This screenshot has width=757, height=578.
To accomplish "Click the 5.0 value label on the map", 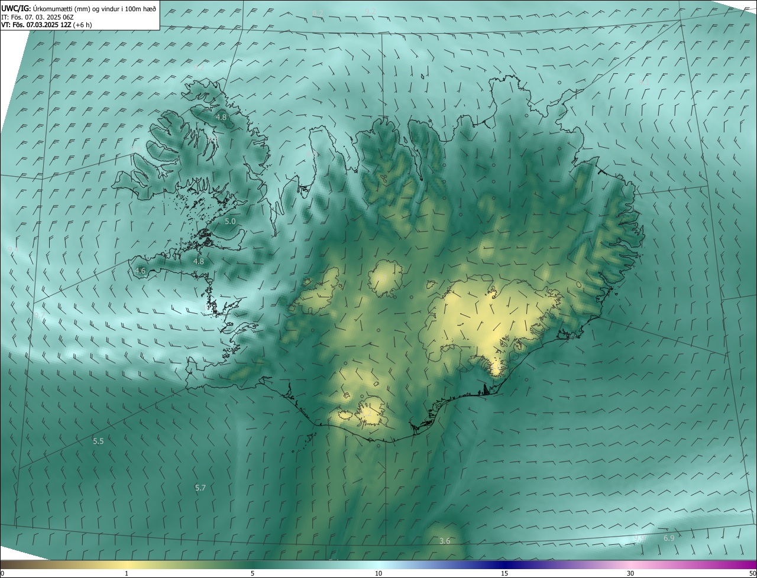I will [231, 221].
